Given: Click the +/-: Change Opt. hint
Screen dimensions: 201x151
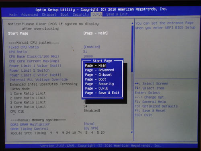Looking at the screenshot, I should coord(150,97).
